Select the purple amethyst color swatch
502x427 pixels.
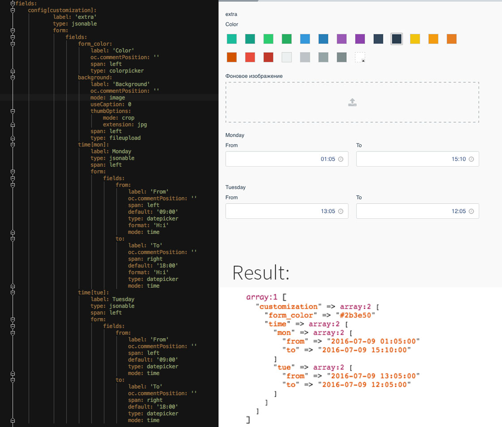pyautogui.click(x=342, y=39)
